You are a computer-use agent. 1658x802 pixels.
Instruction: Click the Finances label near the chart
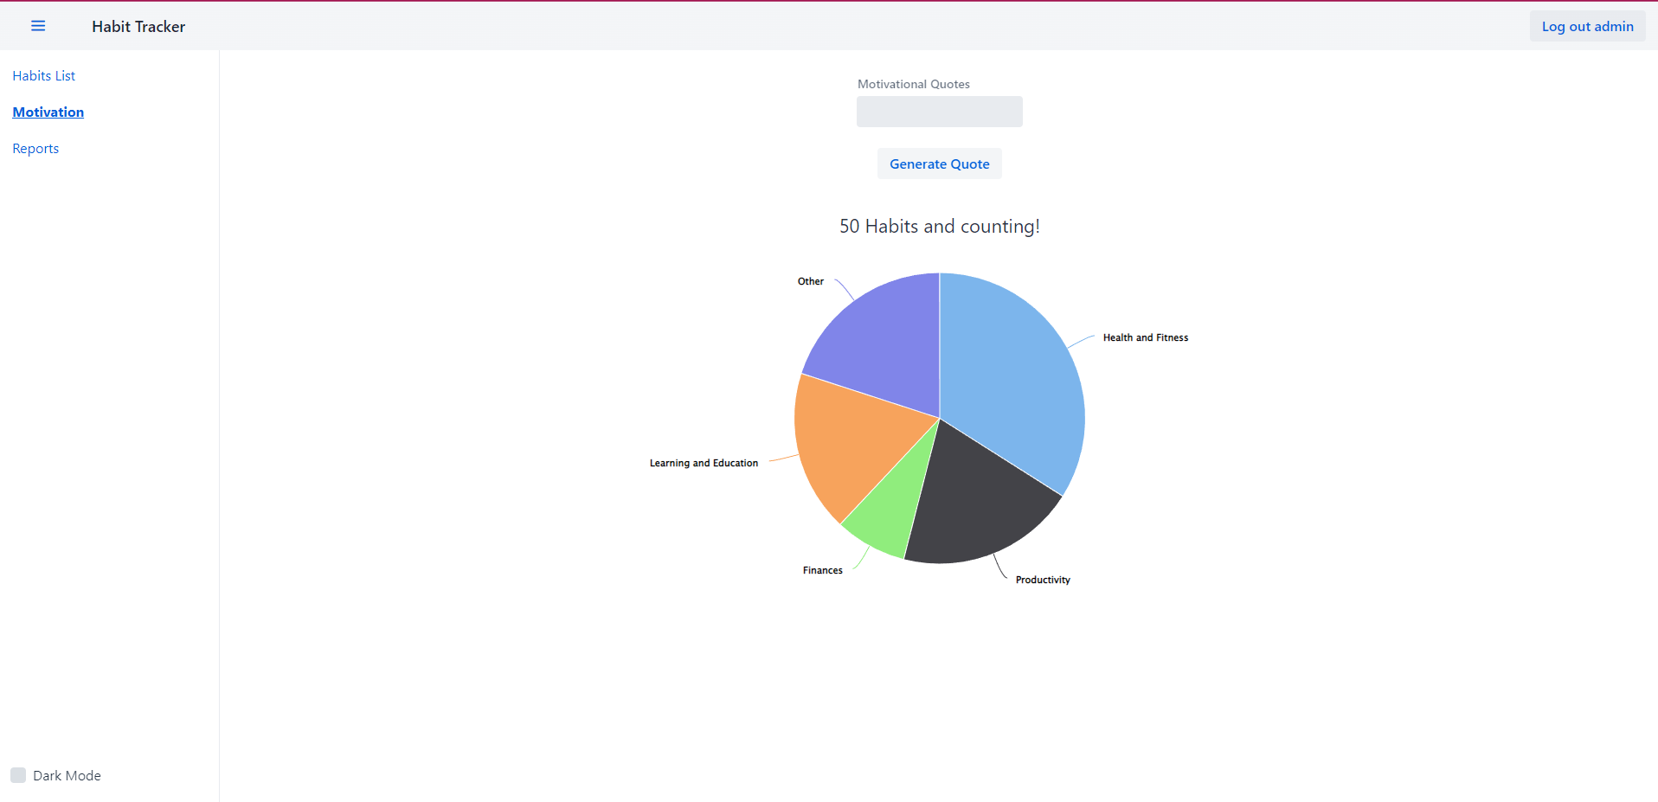(x=822, y=569)
